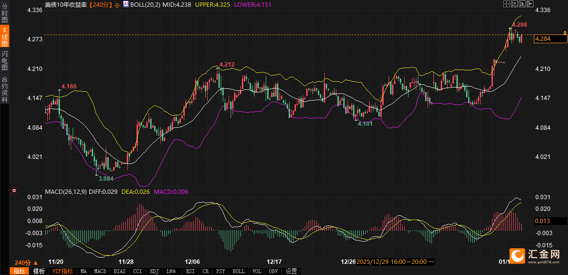Click the red circle marker above MACD panel
The width and height of the screenshot is (568, 275).
(x=14, y=190)
